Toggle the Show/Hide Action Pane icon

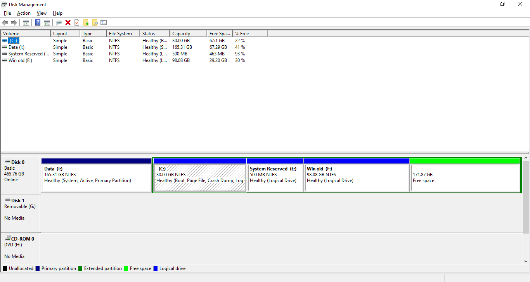47,23
